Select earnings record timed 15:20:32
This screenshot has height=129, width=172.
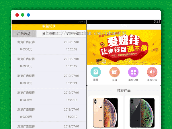pos(49,46)
